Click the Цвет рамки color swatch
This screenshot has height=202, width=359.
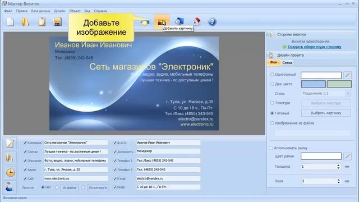click(x=321, y=156)
